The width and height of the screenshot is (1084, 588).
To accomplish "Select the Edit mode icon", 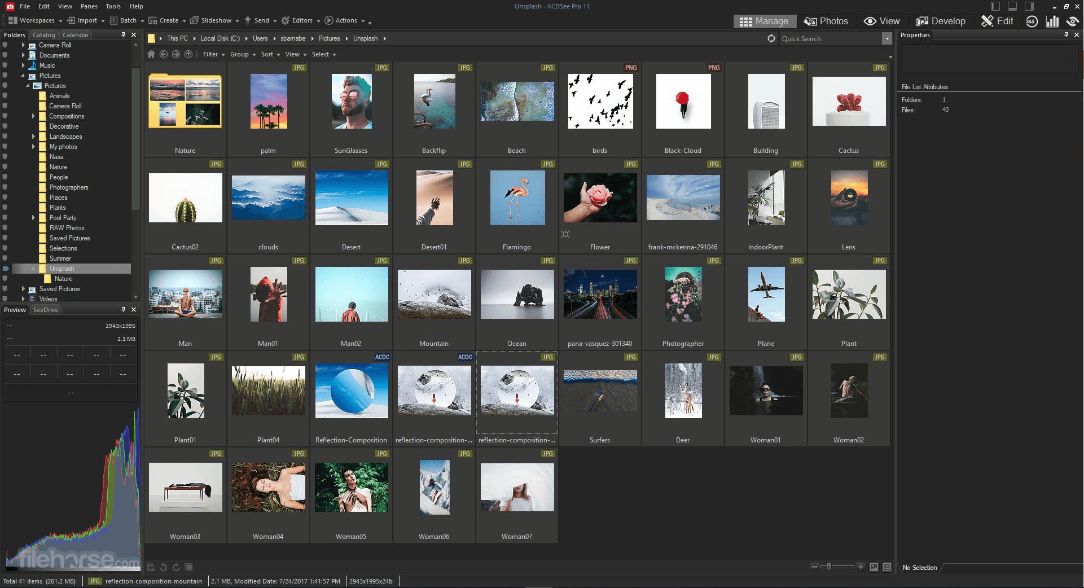I will [x=997, y=21].
